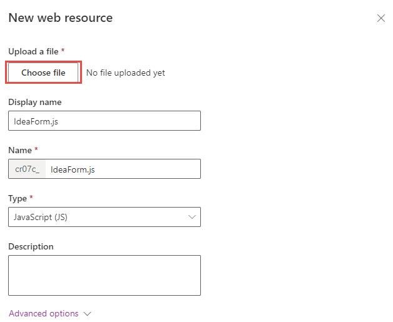
Task: Click the 'Type' required field label
Action: click(x=18, y=198)
